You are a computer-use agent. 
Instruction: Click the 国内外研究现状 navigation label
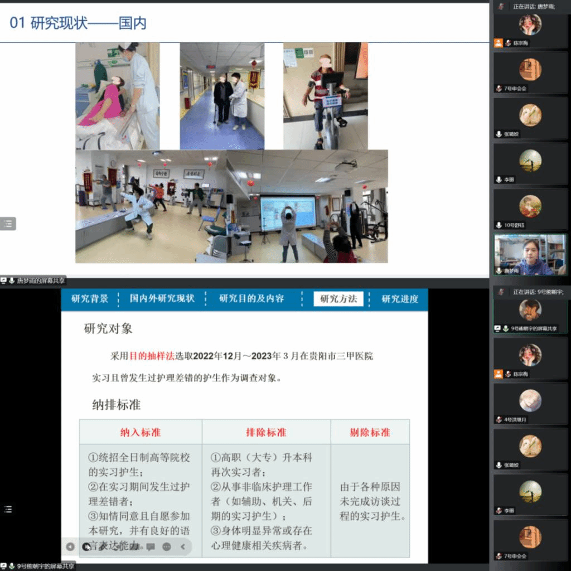pyautogui.click(x=162, y=299)
